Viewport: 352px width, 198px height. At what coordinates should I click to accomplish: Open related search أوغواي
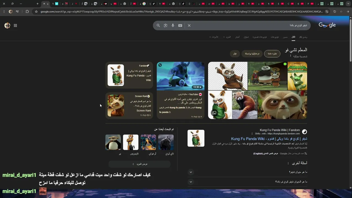[x=148, y=144]
